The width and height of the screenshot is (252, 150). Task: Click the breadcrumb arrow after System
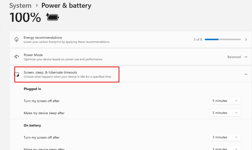pos(37,5)
